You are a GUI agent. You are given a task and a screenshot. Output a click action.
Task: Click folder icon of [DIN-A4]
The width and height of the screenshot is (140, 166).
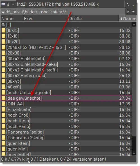(x=3, y=104)
